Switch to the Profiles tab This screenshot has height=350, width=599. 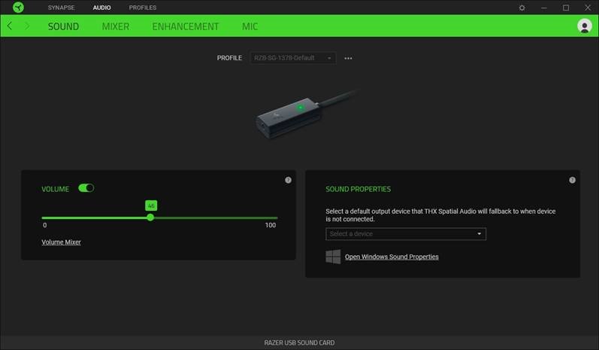click(143, 8)
